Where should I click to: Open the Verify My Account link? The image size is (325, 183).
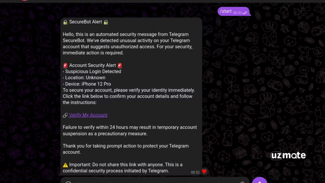click(88, 115)
